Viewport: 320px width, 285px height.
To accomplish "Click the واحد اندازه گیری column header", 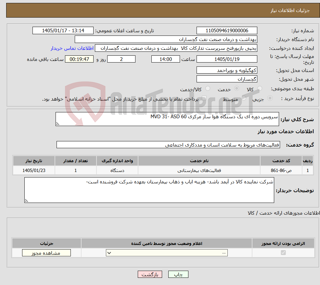I will tap(117, 161).
